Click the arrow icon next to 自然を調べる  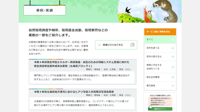click(172, 48)
